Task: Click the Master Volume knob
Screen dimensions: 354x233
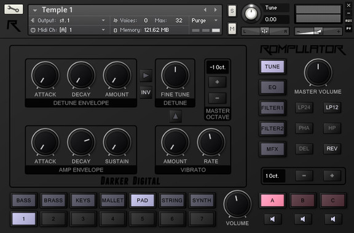Action: pyautogui.click(x=318, y=72)
